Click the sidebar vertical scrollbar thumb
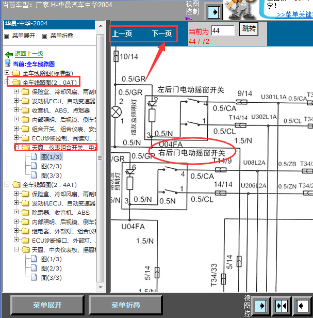The width and height of the screenshot is (313, 318). click(x=101, y=158)
